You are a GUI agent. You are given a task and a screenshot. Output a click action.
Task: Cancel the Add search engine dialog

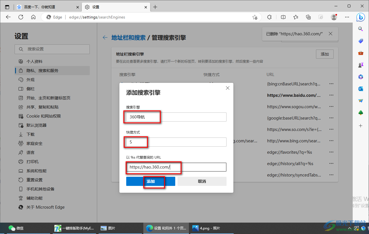point(202,181)
